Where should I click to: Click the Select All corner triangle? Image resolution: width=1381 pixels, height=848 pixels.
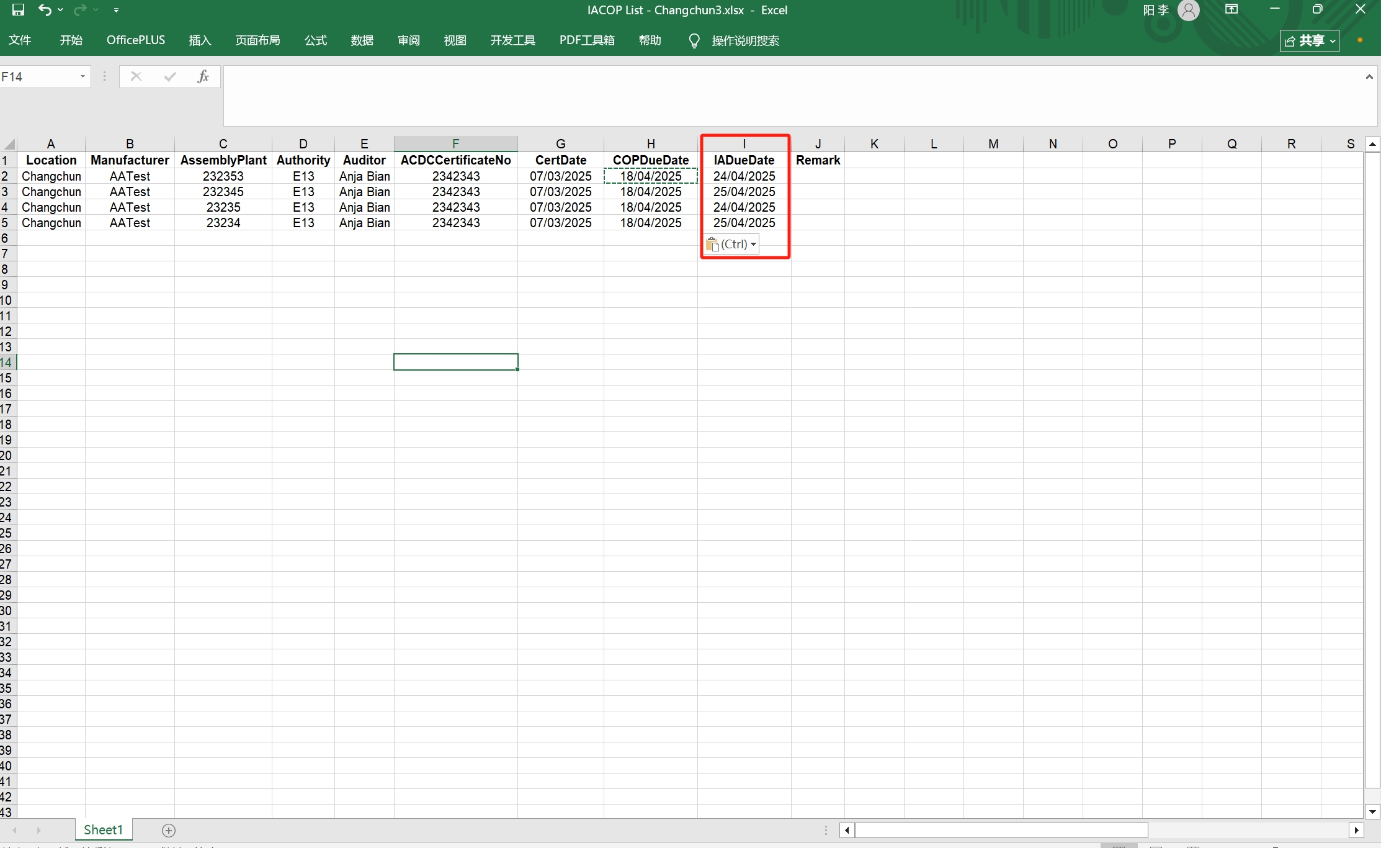(9, 144)
